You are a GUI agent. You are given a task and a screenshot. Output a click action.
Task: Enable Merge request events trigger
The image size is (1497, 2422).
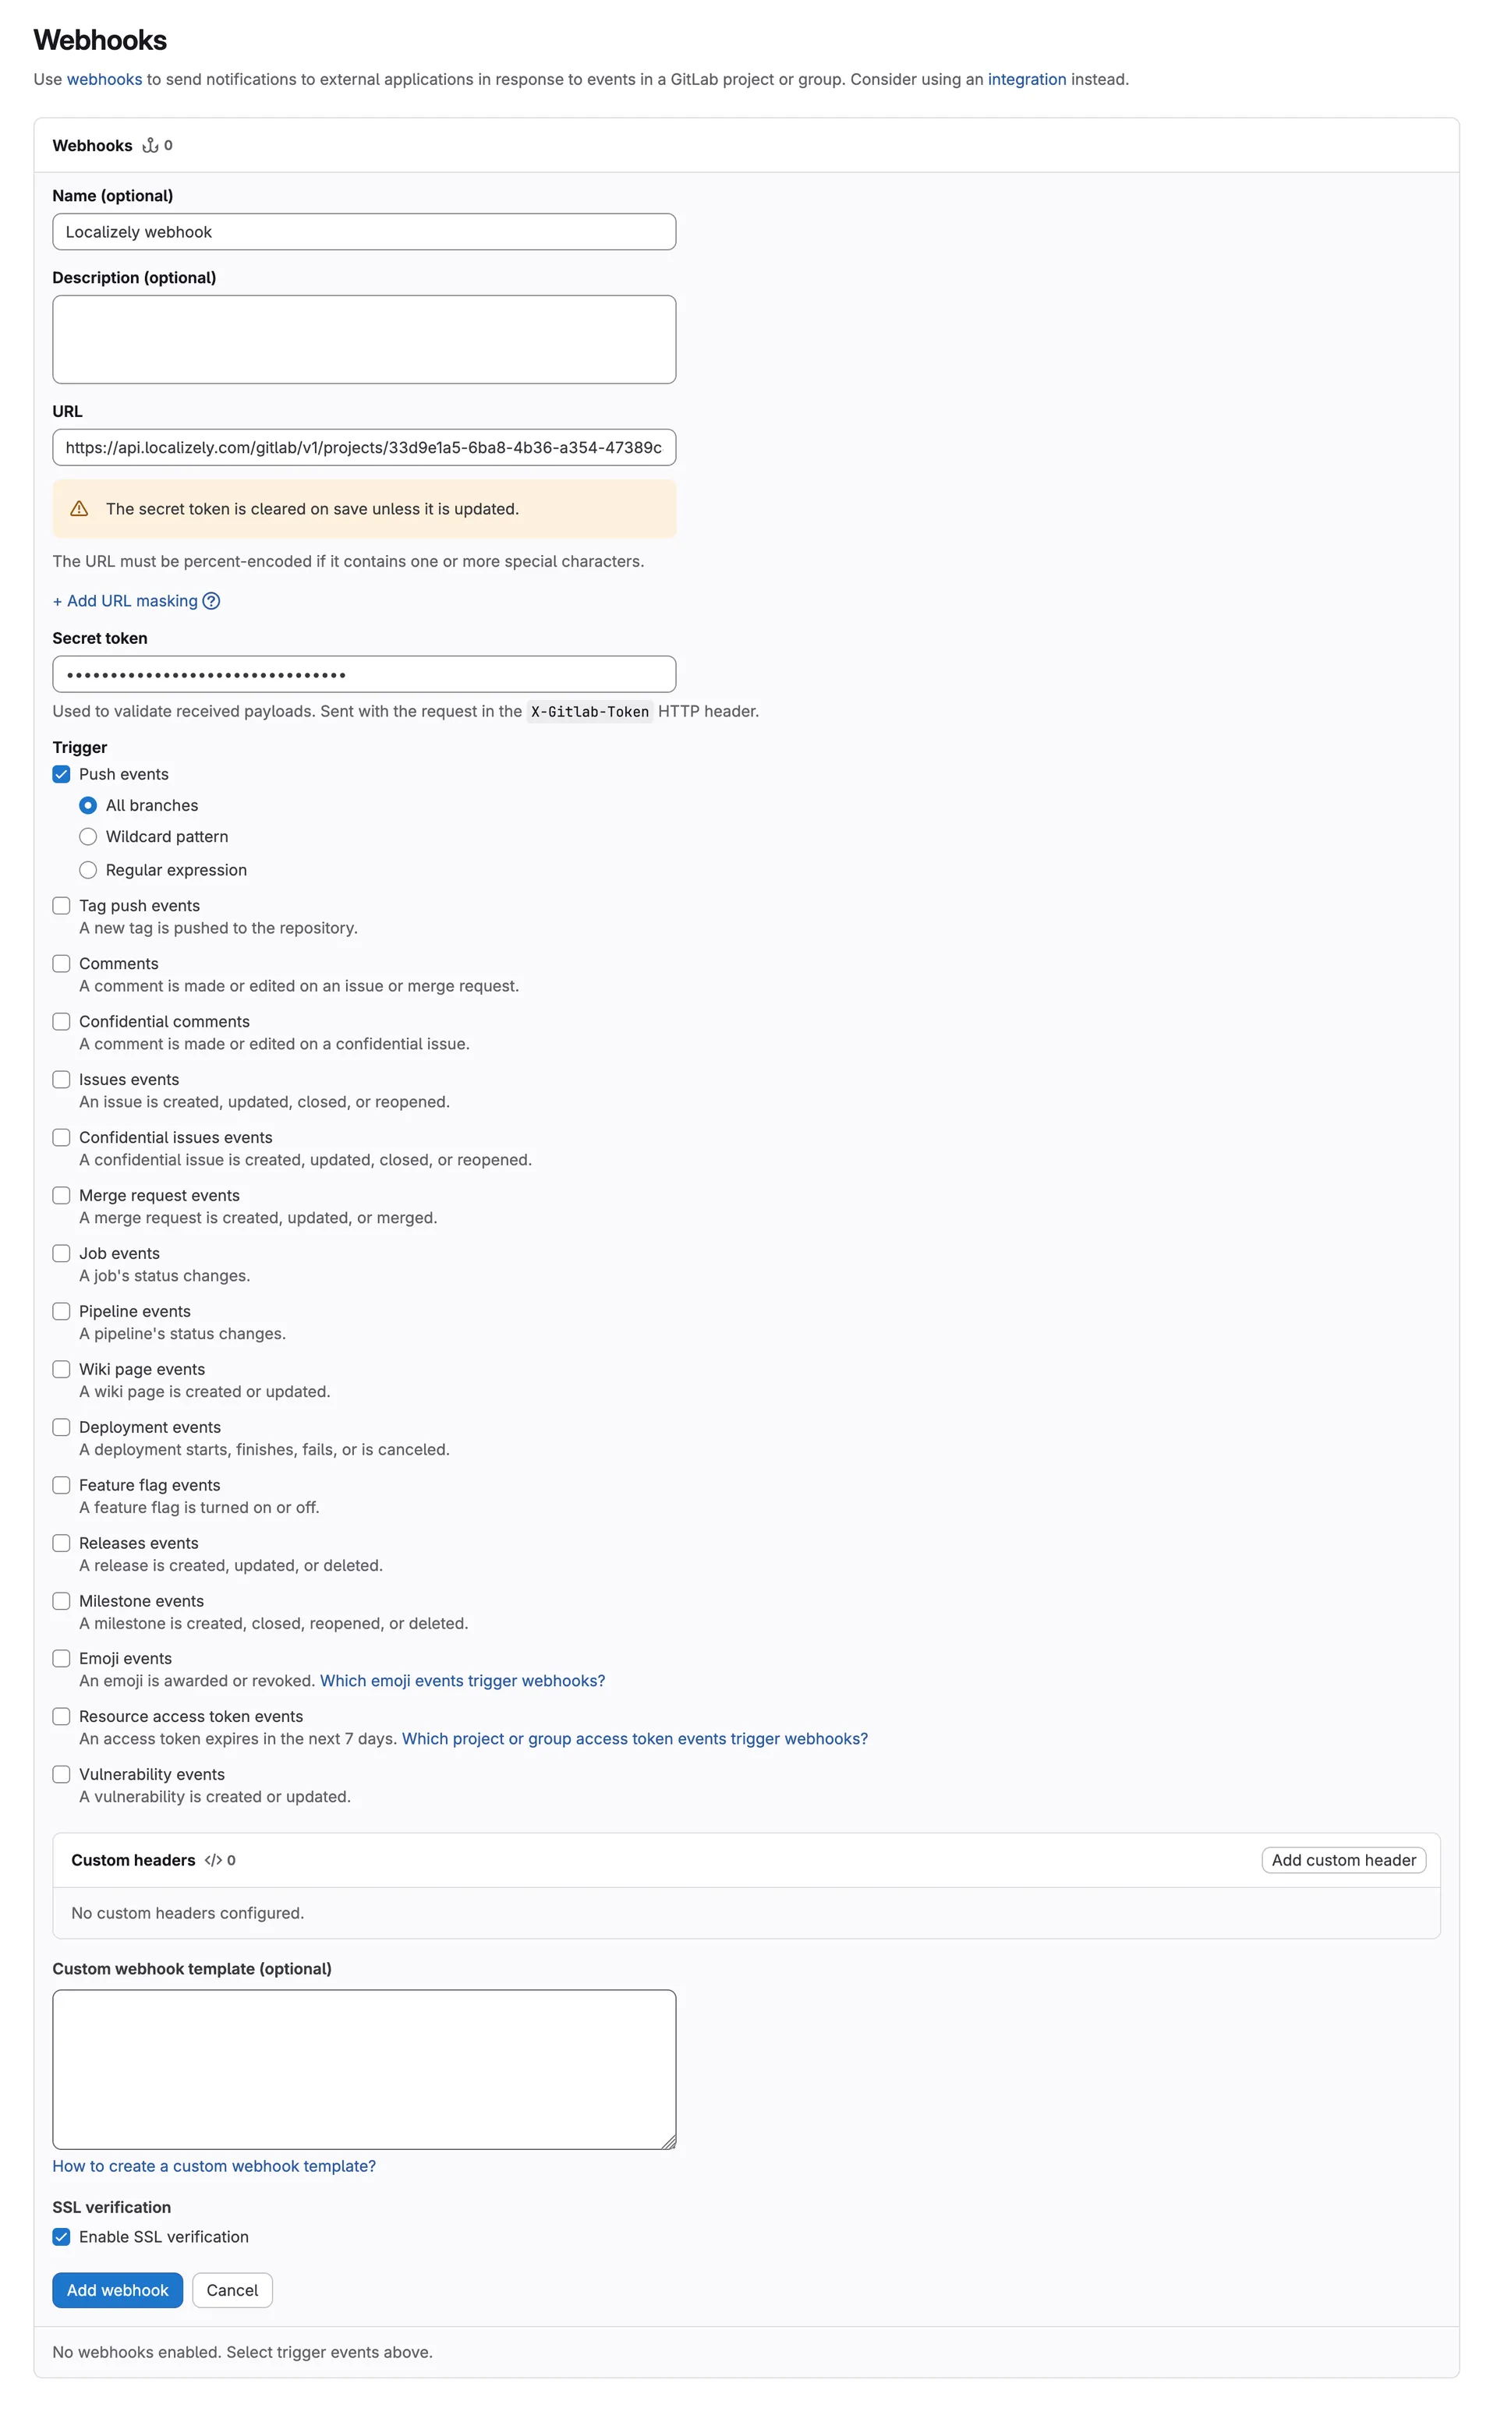pyautogui.click(x=62, y=1196)
